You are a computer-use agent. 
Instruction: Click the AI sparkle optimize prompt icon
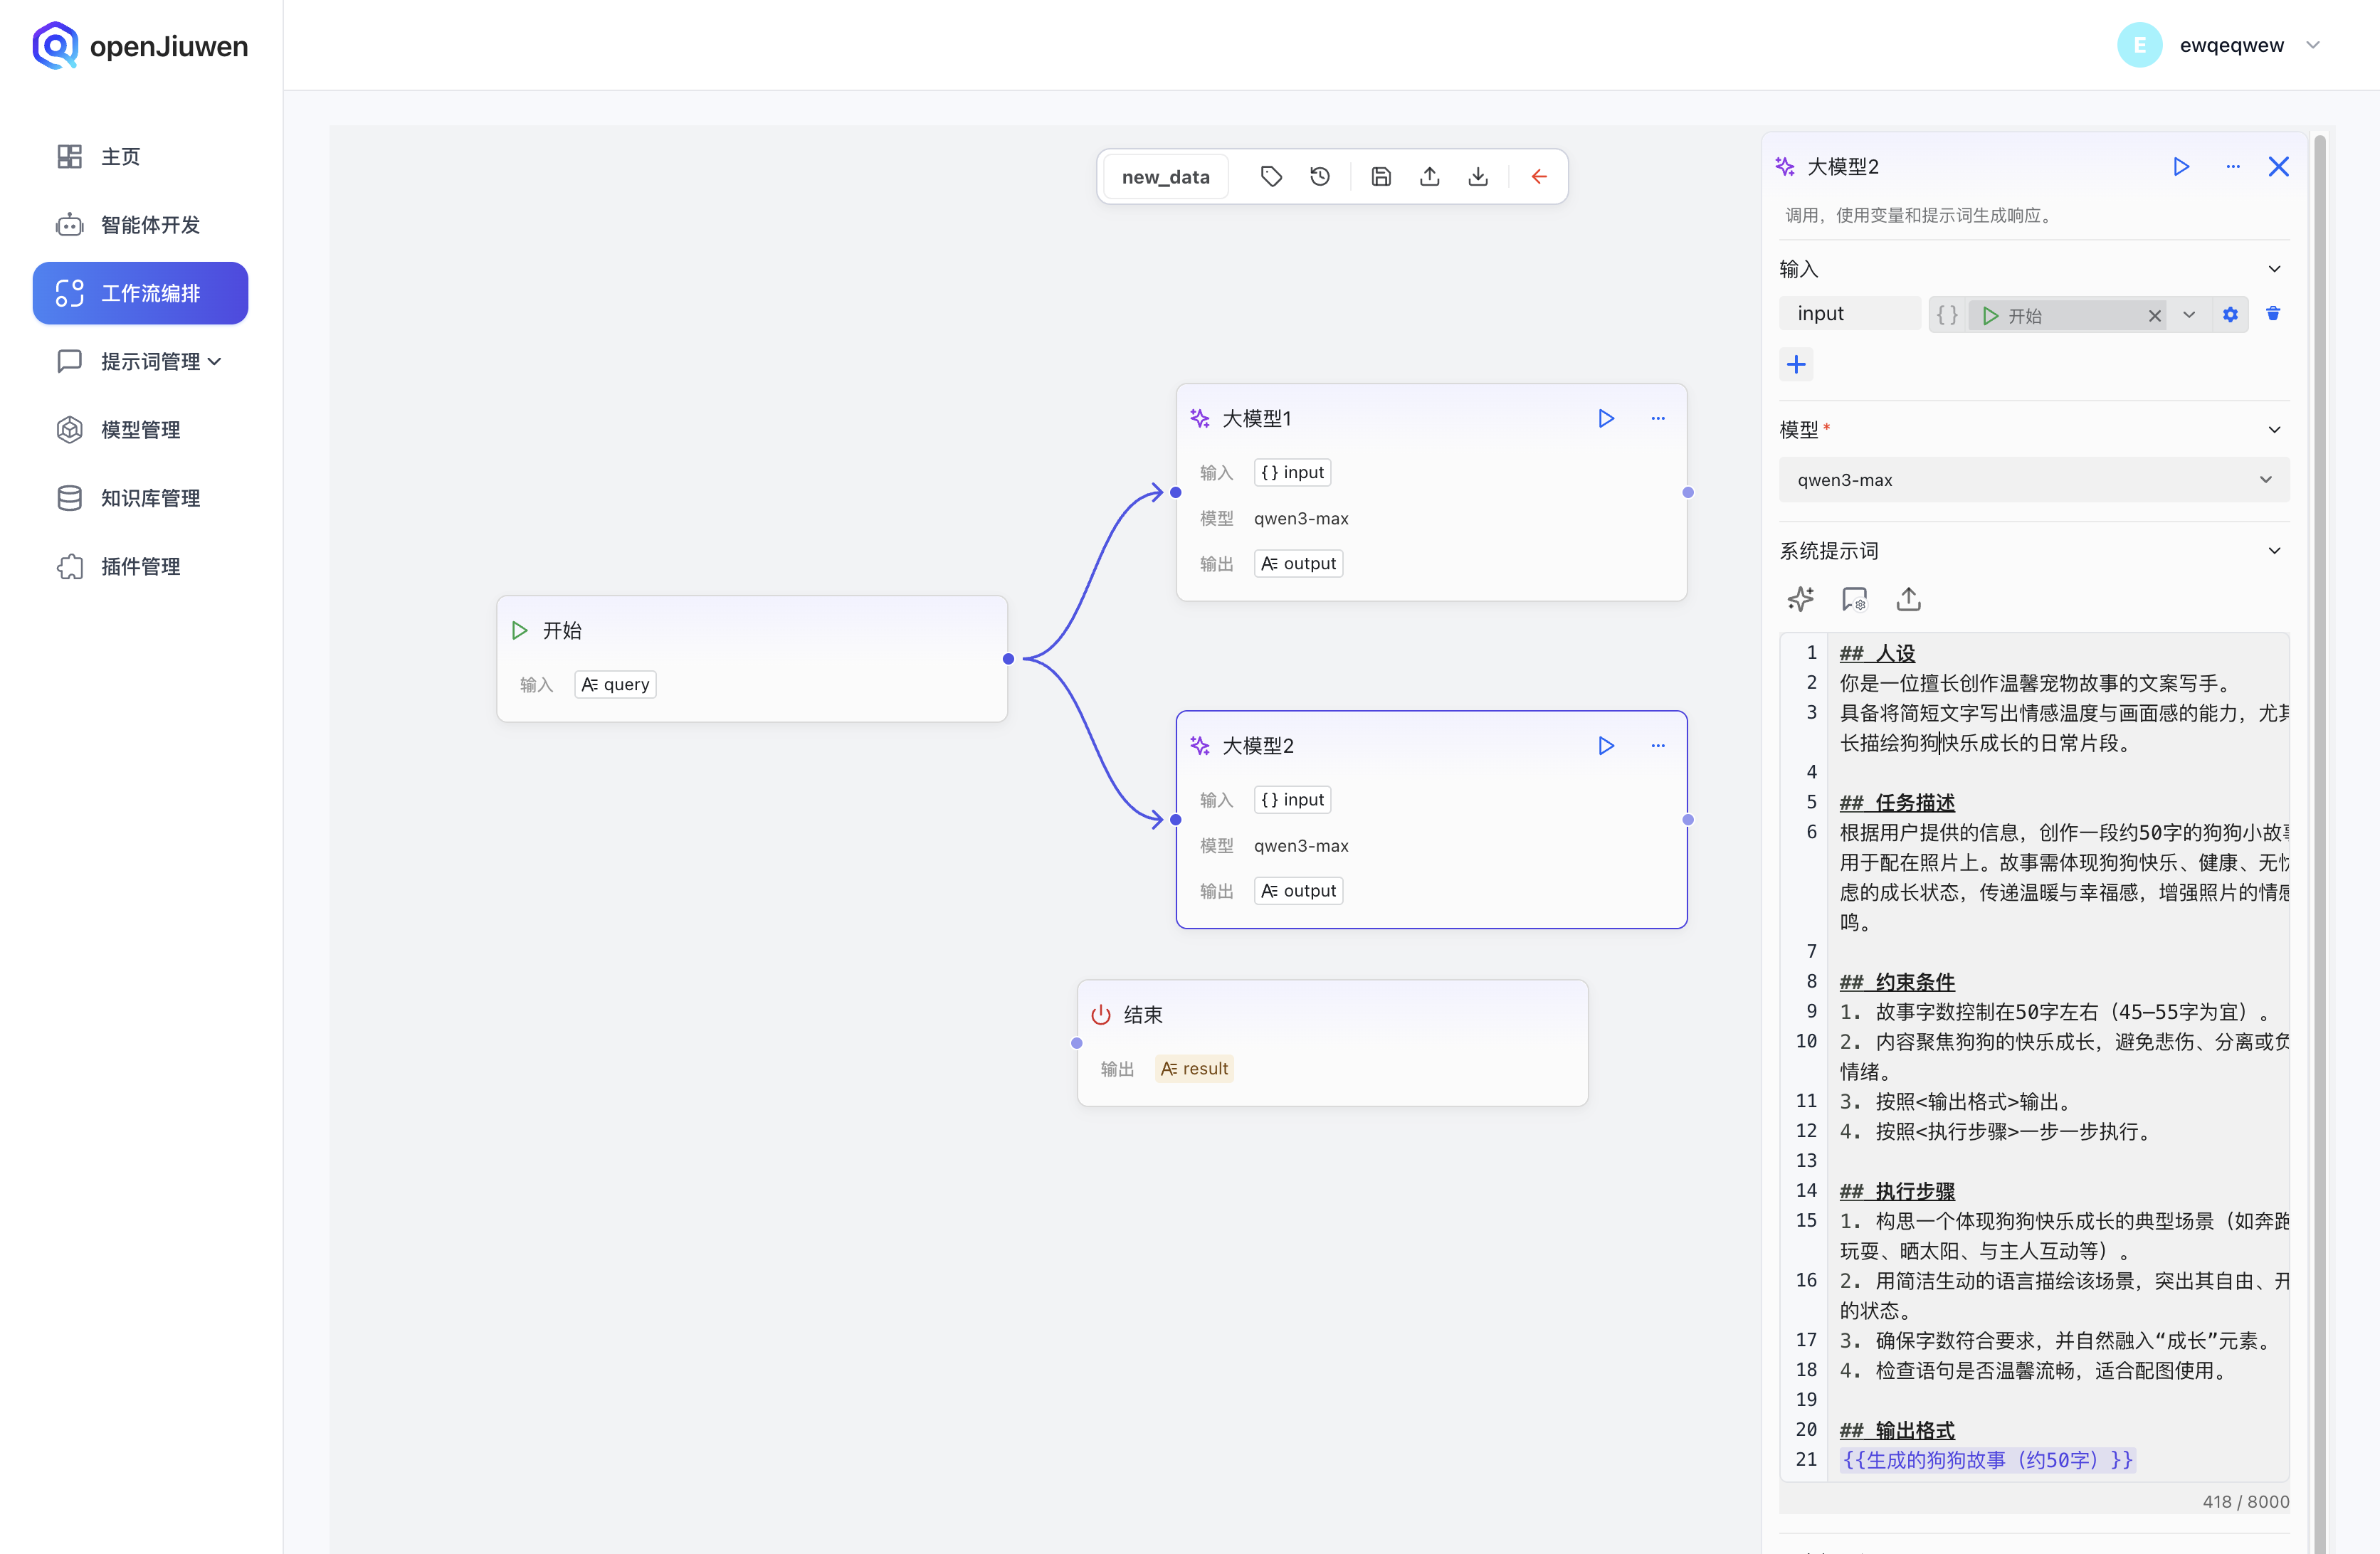click(x=1800, y=599)
